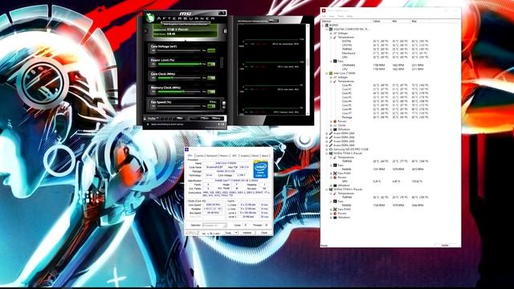514x289 pixels.
Task: Click the Core Voltage slider in Afterburner
Action: pos(178,51)
